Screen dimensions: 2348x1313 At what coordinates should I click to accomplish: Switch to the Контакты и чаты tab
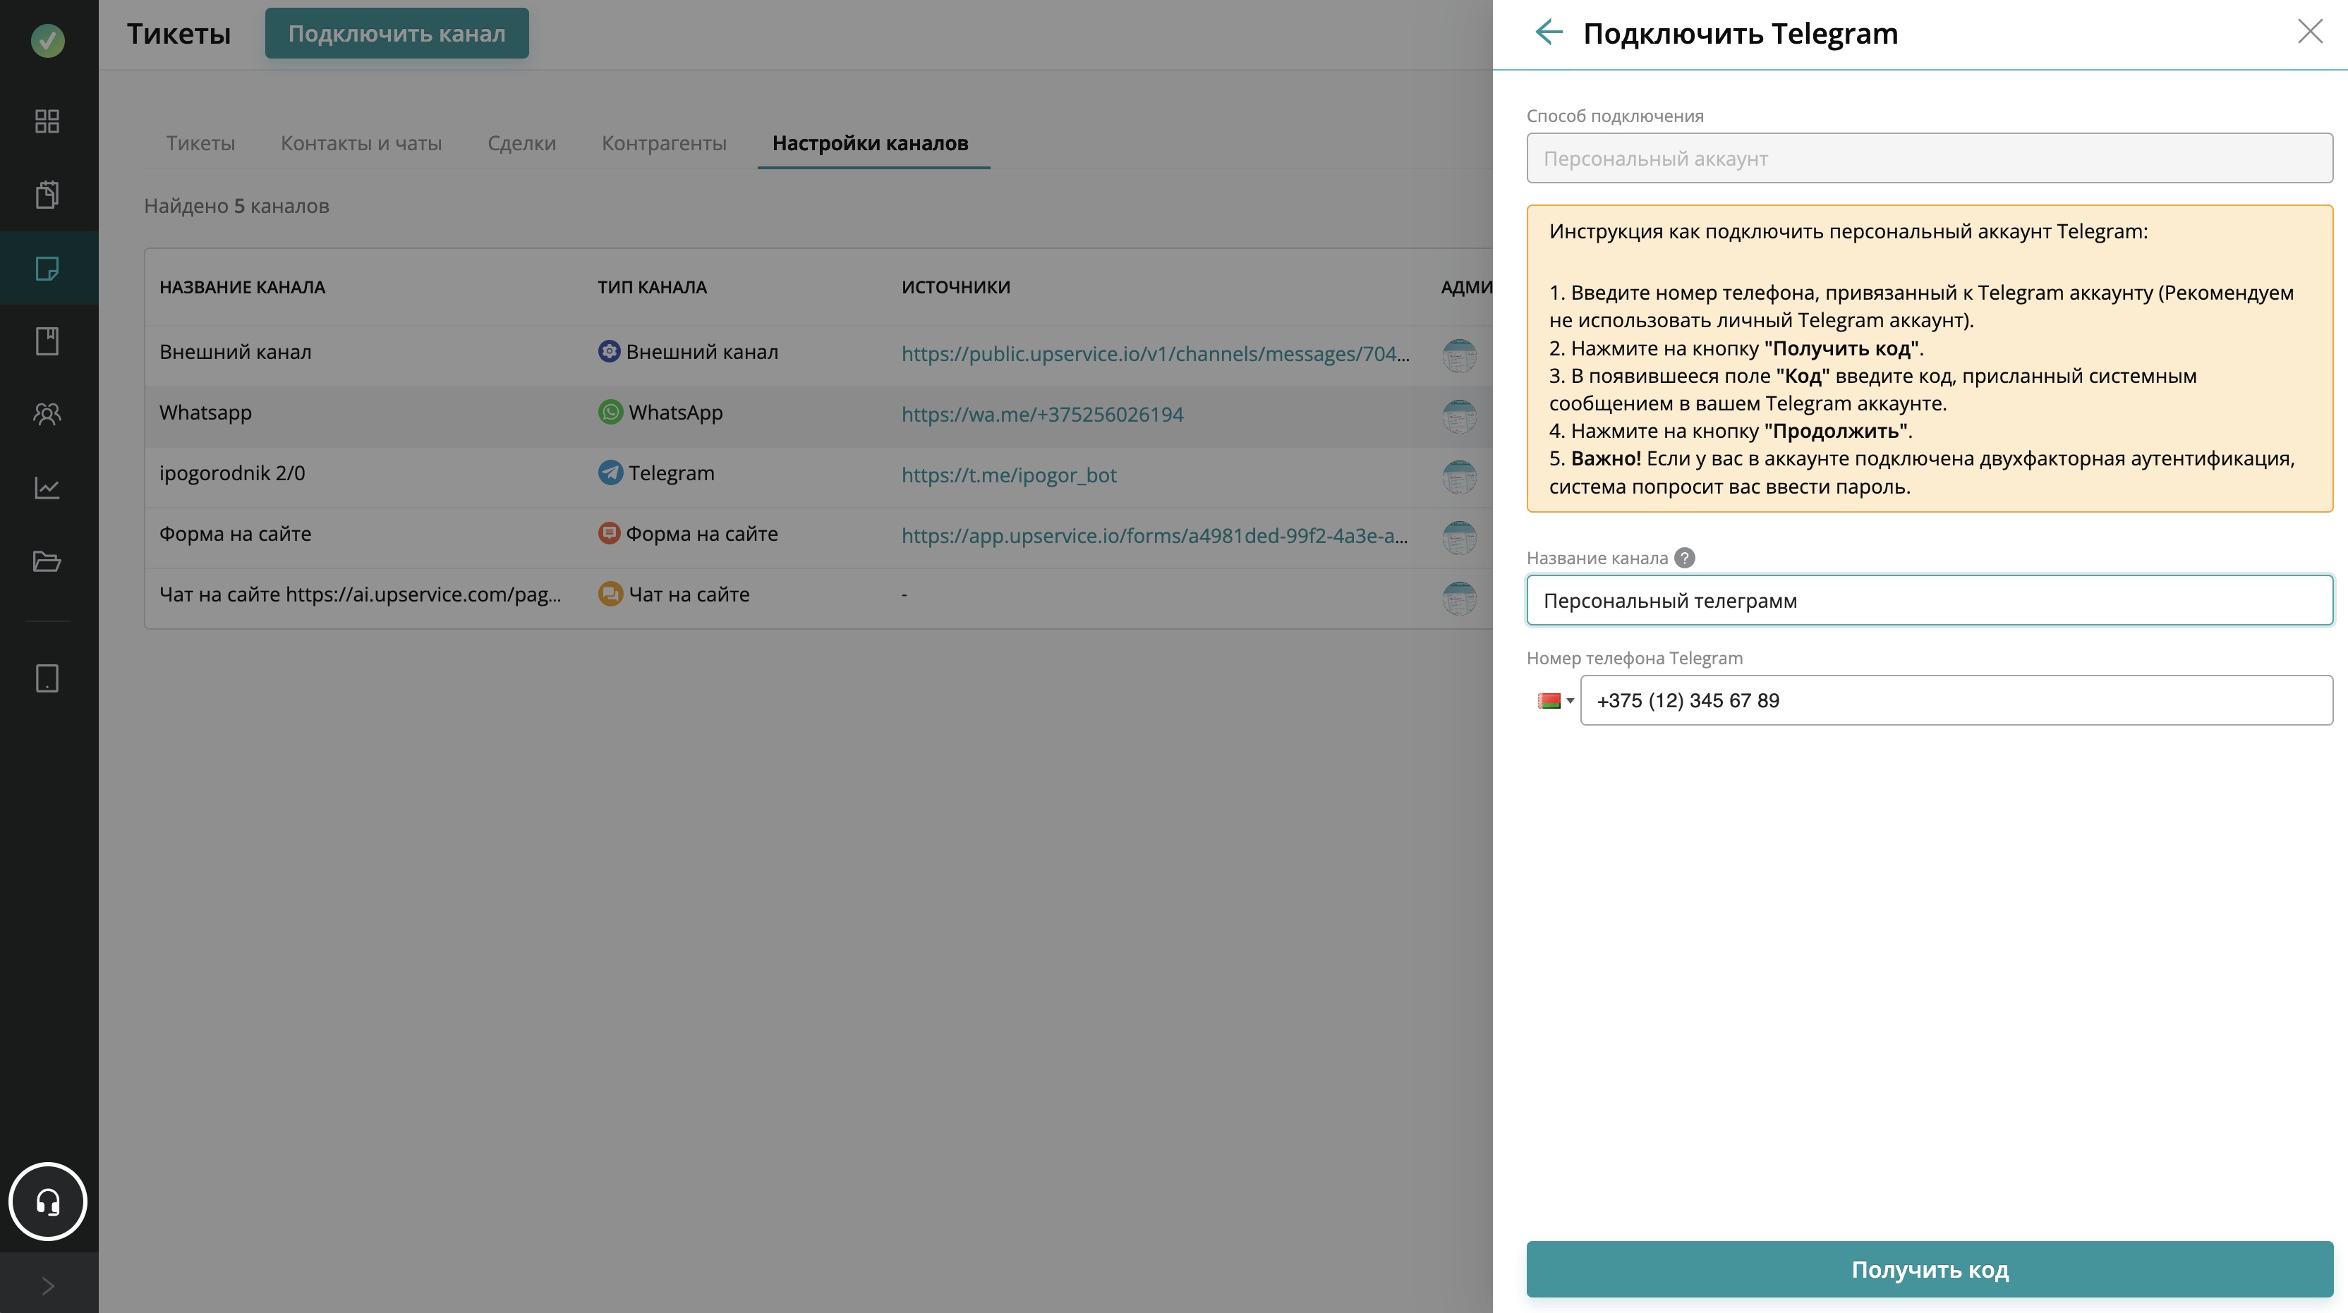361,143
